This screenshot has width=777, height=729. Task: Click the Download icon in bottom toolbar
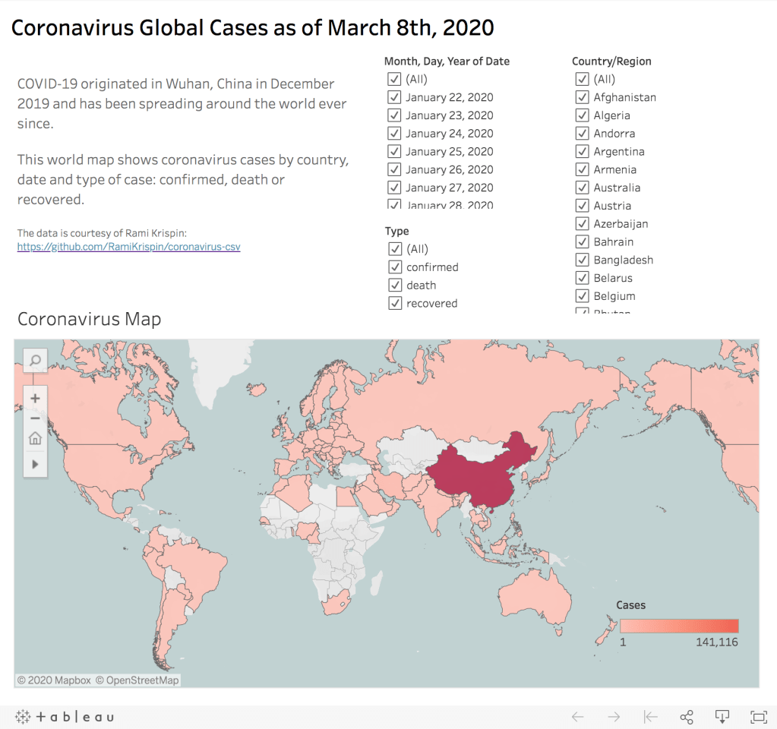pos(722,717)
